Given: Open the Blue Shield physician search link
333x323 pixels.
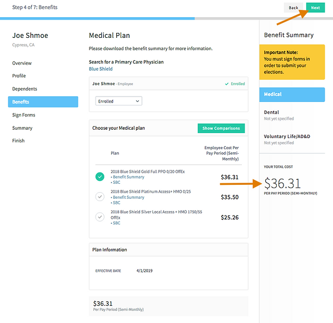Looking at the screenshot, I should coord(101,69).
